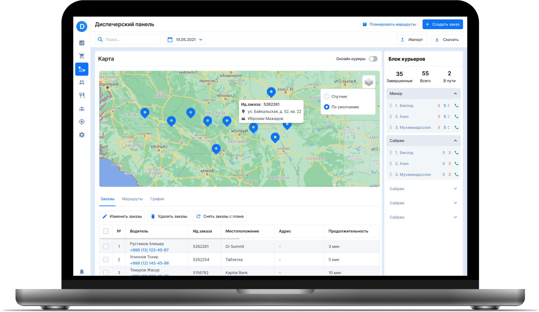Collapse the expanded Сайрам courier group

coord(455,141)
